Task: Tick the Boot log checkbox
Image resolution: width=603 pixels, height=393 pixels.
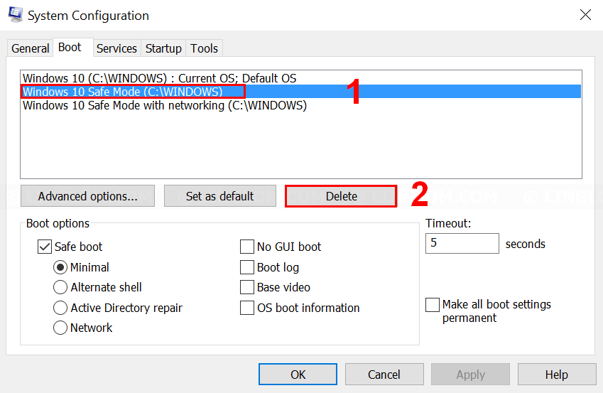Action: click(247, 267)
